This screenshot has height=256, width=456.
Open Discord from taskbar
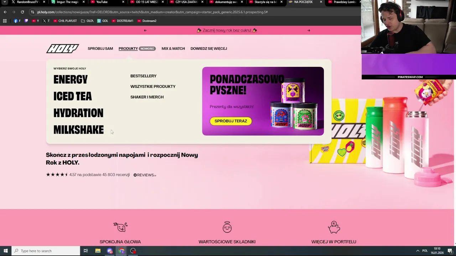110,251
